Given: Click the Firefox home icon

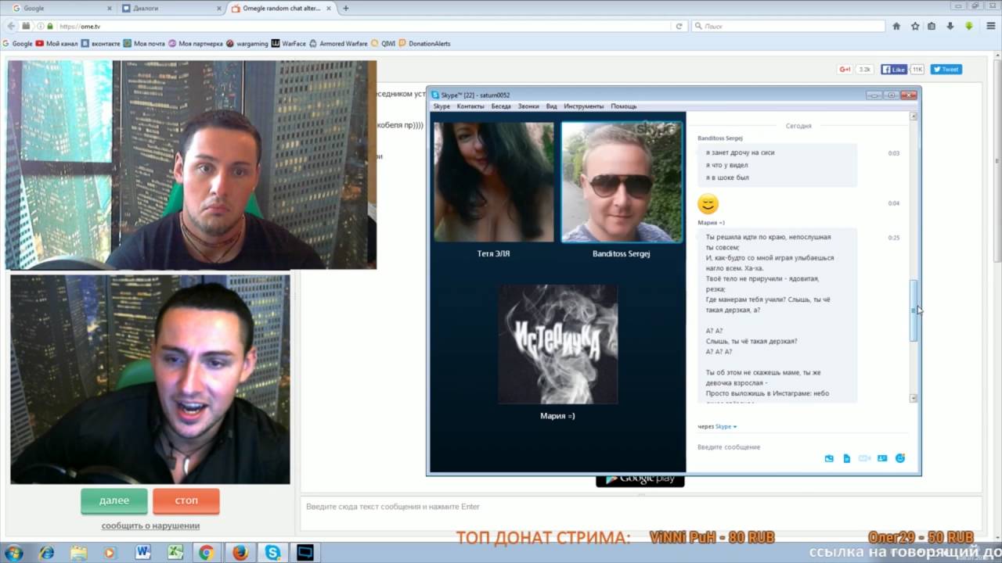Looking at the screenshot, I should pyautogui.click(x=896, y=26).
